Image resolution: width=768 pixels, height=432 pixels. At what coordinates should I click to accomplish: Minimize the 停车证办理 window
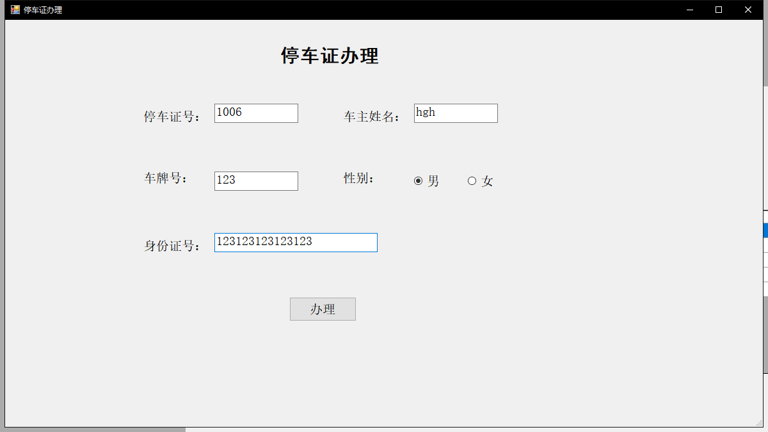coord(690,10)
